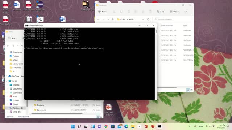Click the Command Prompt title bar icon
This screenshot has width=232, height=130.
pyautogui.click(x=26, y=26)
